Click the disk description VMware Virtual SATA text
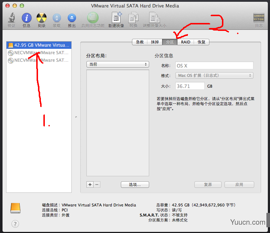270x233 pixels. click(x=99, y=205)
